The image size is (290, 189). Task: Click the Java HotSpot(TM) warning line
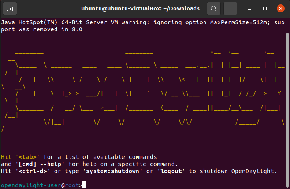(143, 22)
